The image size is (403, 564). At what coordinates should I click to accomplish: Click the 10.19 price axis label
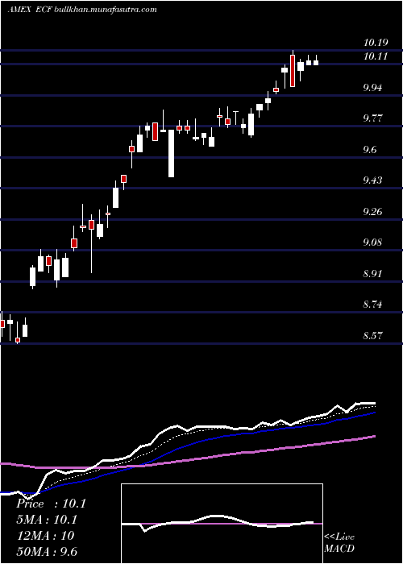pos(376,43)
